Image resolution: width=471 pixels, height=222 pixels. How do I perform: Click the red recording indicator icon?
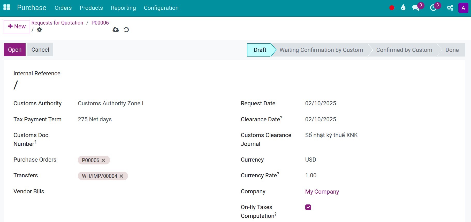pyautogui.click(x=392, y=8)
